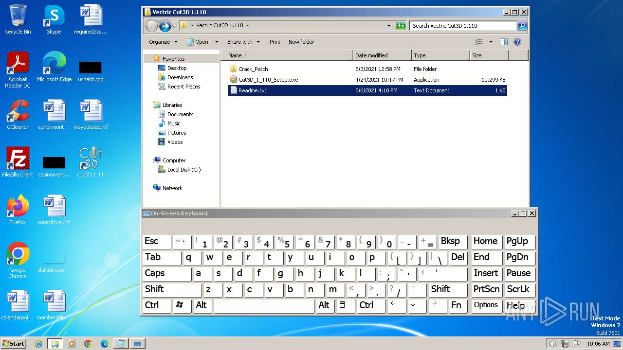
Task: Click New folder in Explorer toolbar
Action: [x=301, y=42]
